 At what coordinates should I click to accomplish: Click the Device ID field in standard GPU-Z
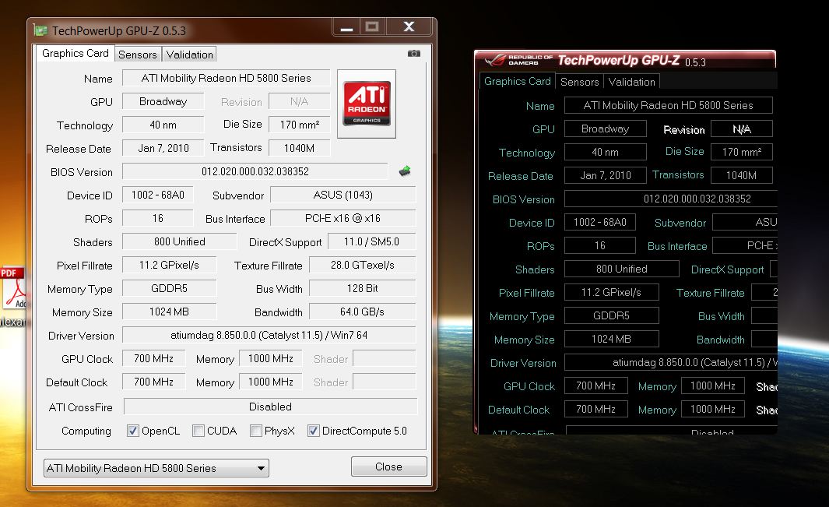(157, 195)
